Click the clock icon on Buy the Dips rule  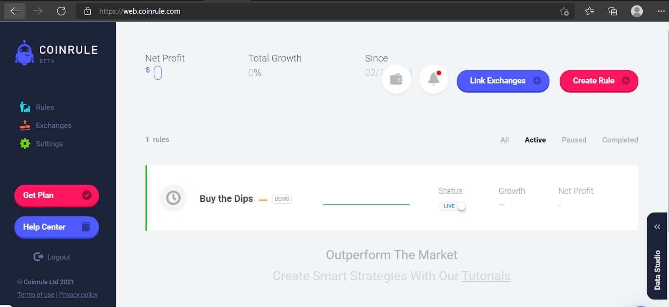[x=173, y=198]
